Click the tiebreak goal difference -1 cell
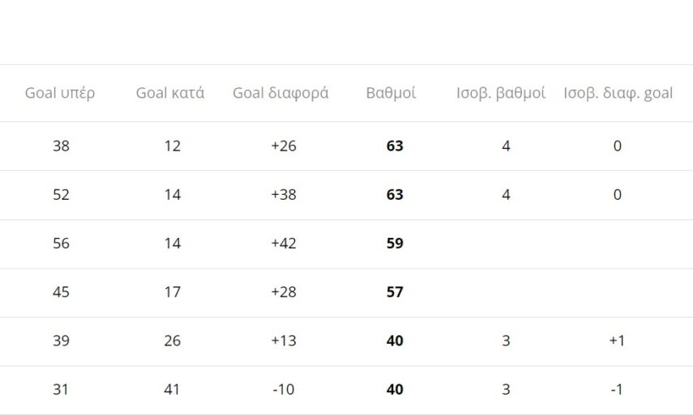Screen dimensions: 693x415 point(617,389)
